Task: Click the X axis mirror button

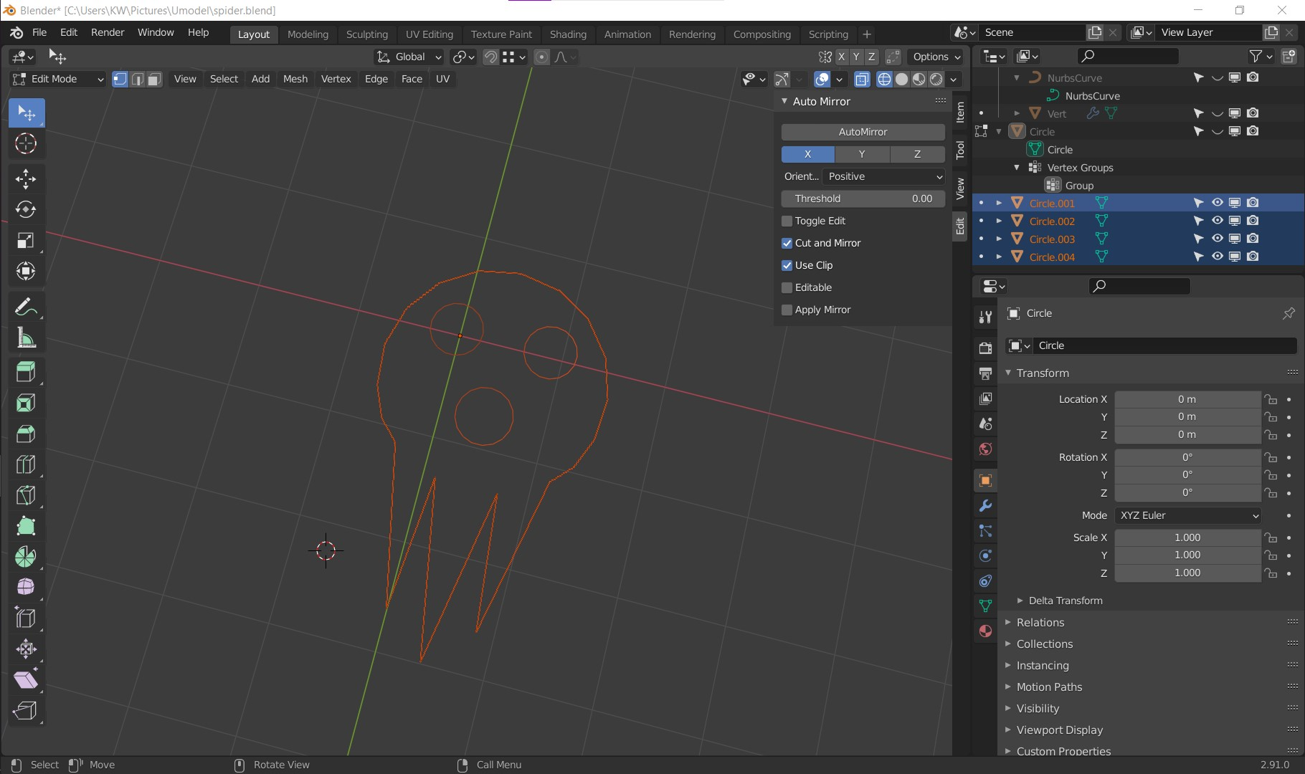Action: tap(807, 154)
